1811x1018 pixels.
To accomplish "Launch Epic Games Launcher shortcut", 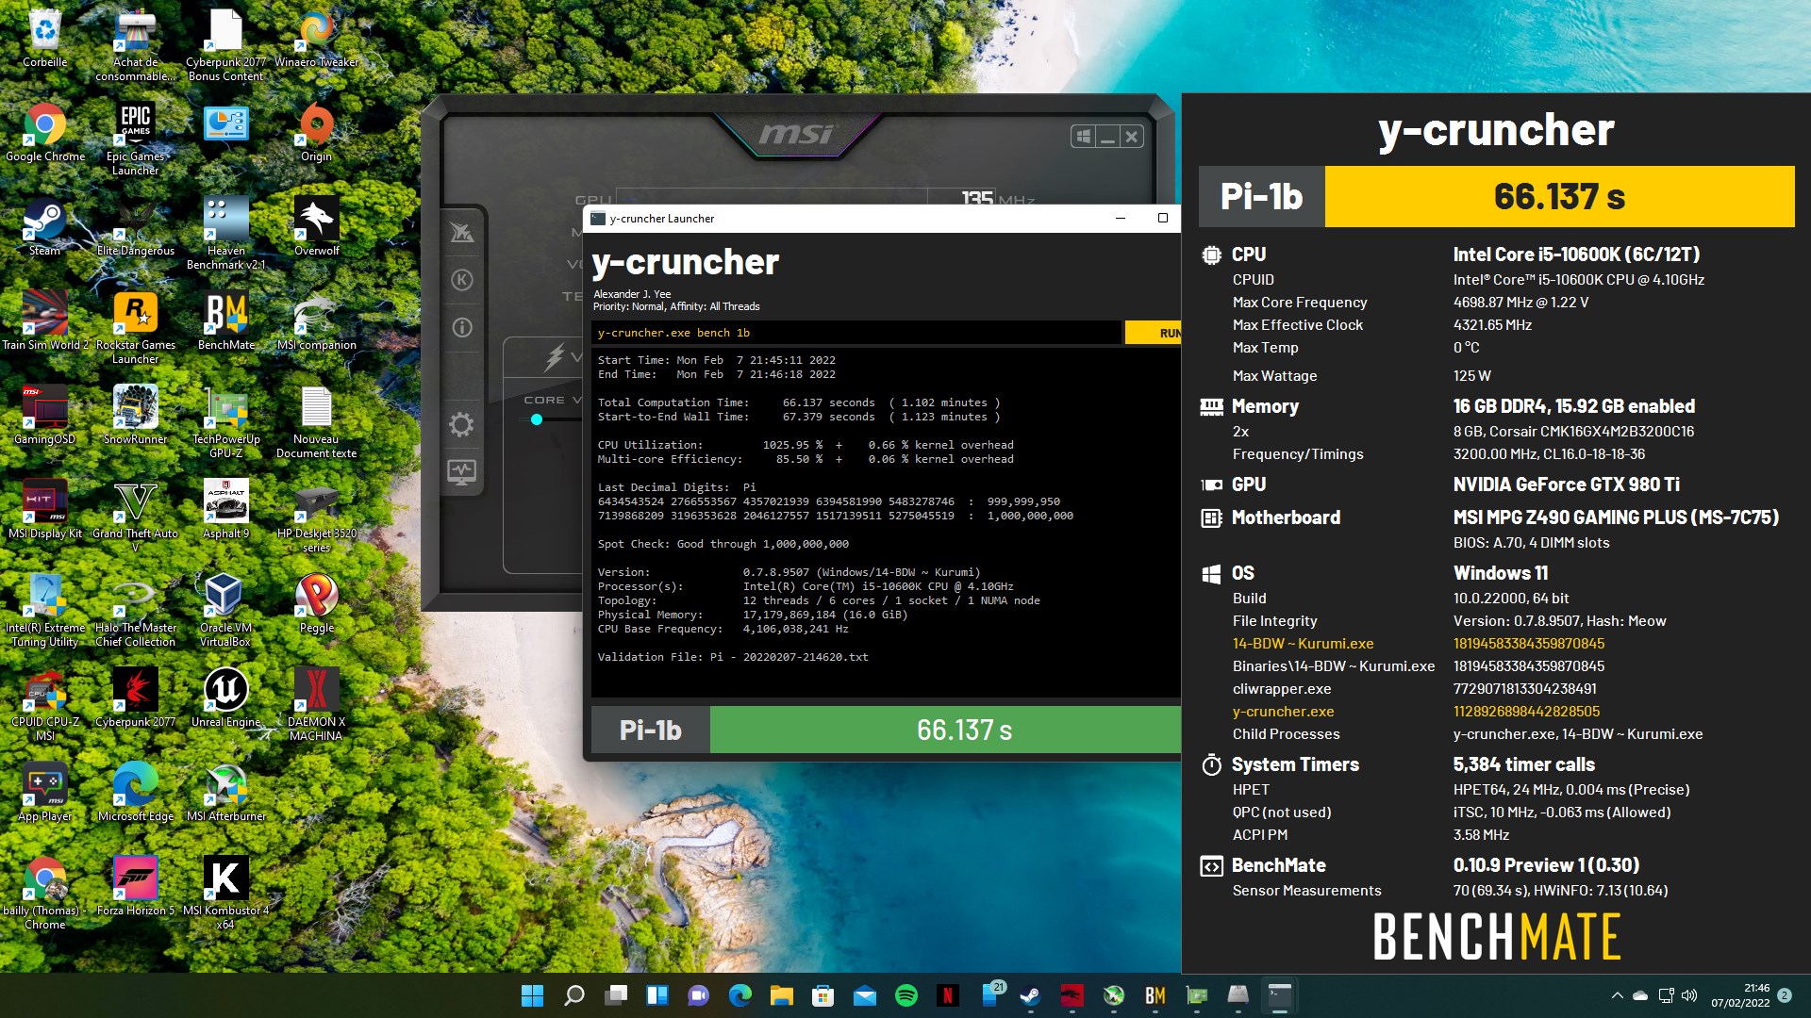I will tap(135, 140).
